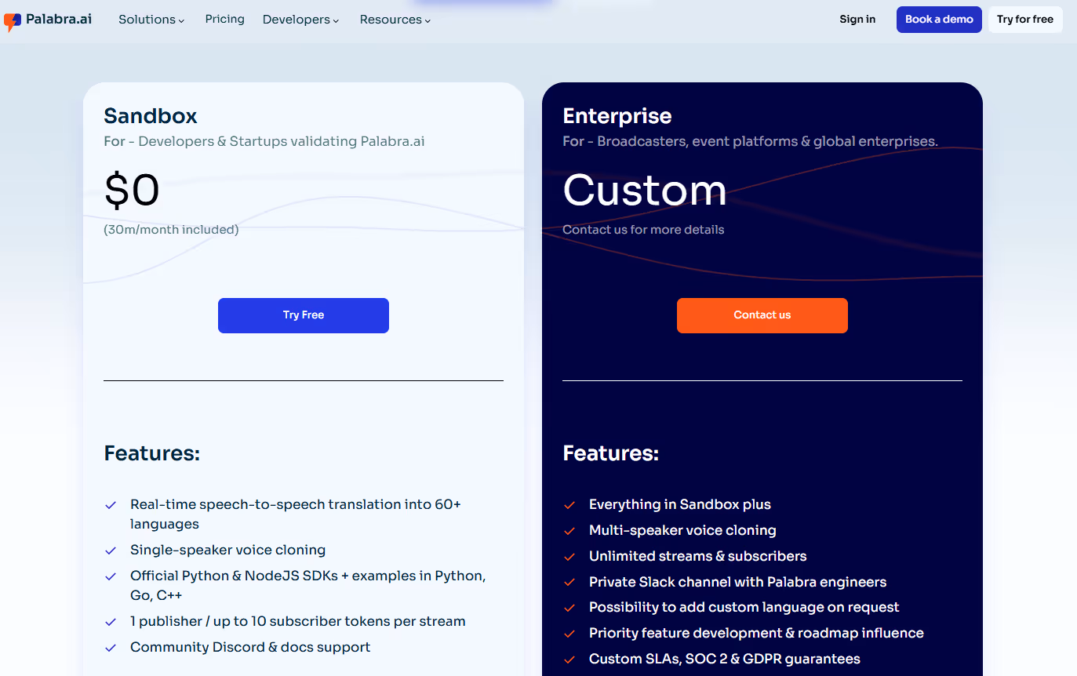Click the orange check beside "Multi-speaker voice cloning"
The height and width of the screenshot is (676, 1077).
[x=569, y=530]
